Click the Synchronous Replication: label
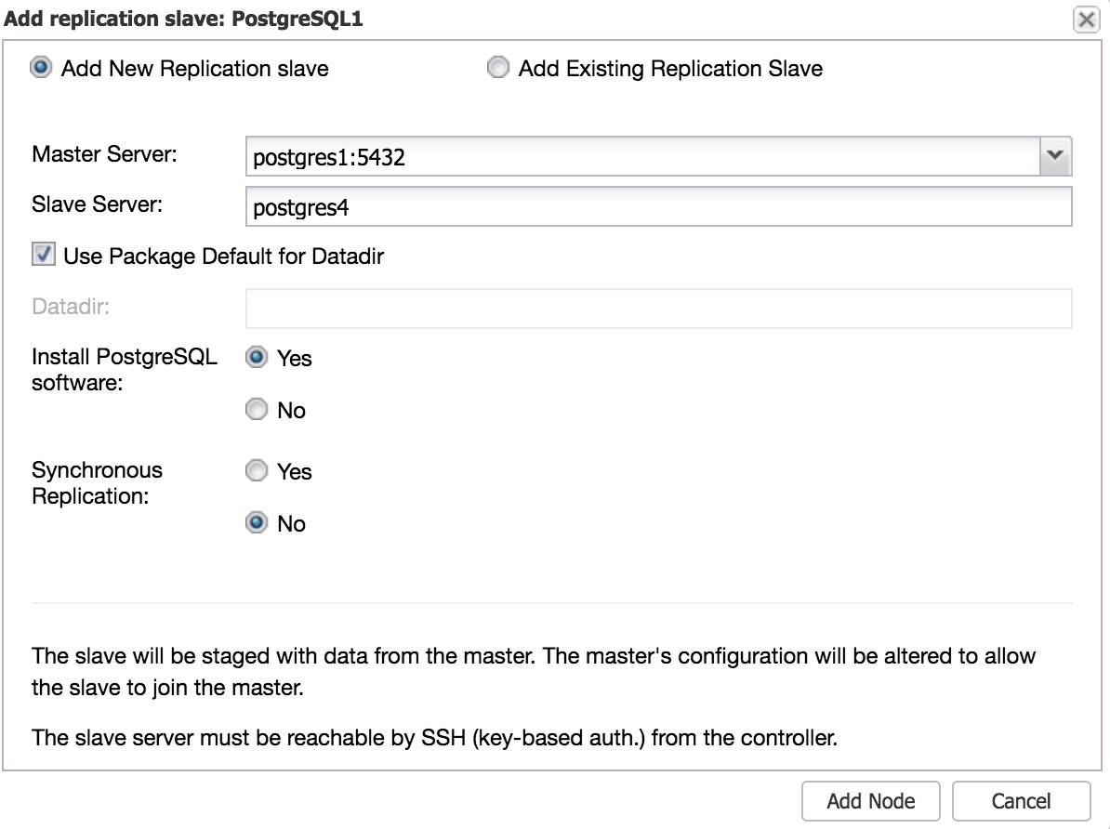This screenshot has height=829, width=1110. tap(97, 483)
